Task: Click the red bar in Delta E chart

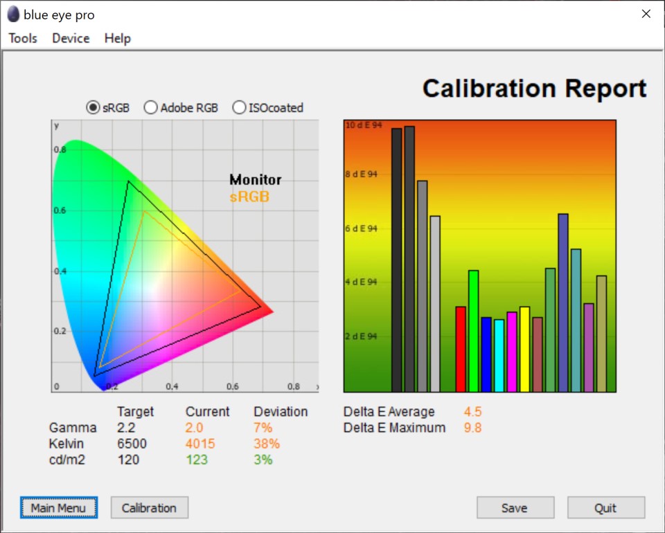Action: pos(461,349)
